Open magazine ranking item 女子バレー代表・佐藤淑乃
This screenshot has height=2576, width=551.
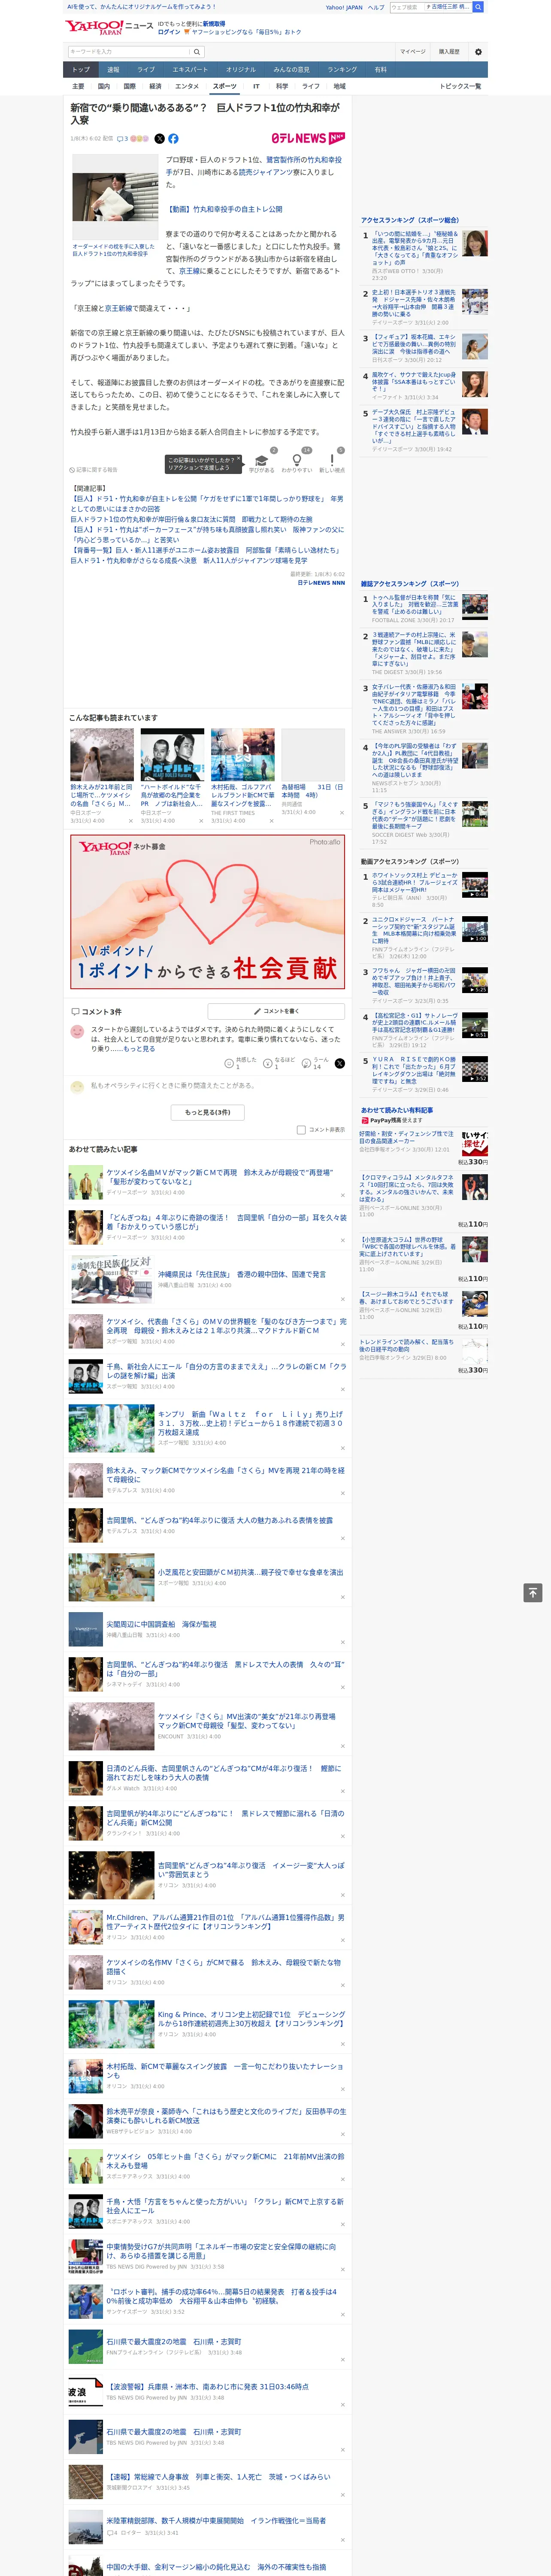pyautogui.click(x=415, y=704)
